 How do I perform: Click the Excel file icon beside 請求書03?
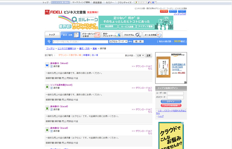(x=47, y=108)
